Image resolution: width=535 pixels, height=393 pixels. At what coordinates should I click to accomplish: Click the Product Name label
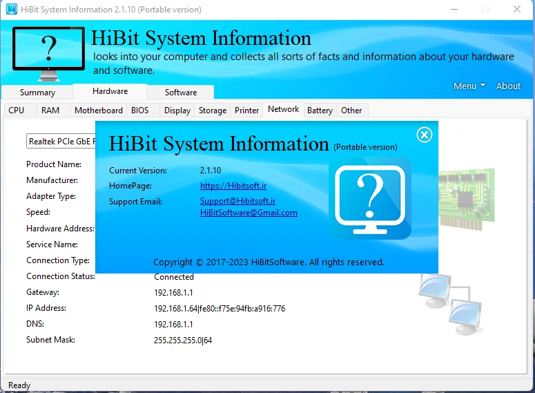point(54,164)
